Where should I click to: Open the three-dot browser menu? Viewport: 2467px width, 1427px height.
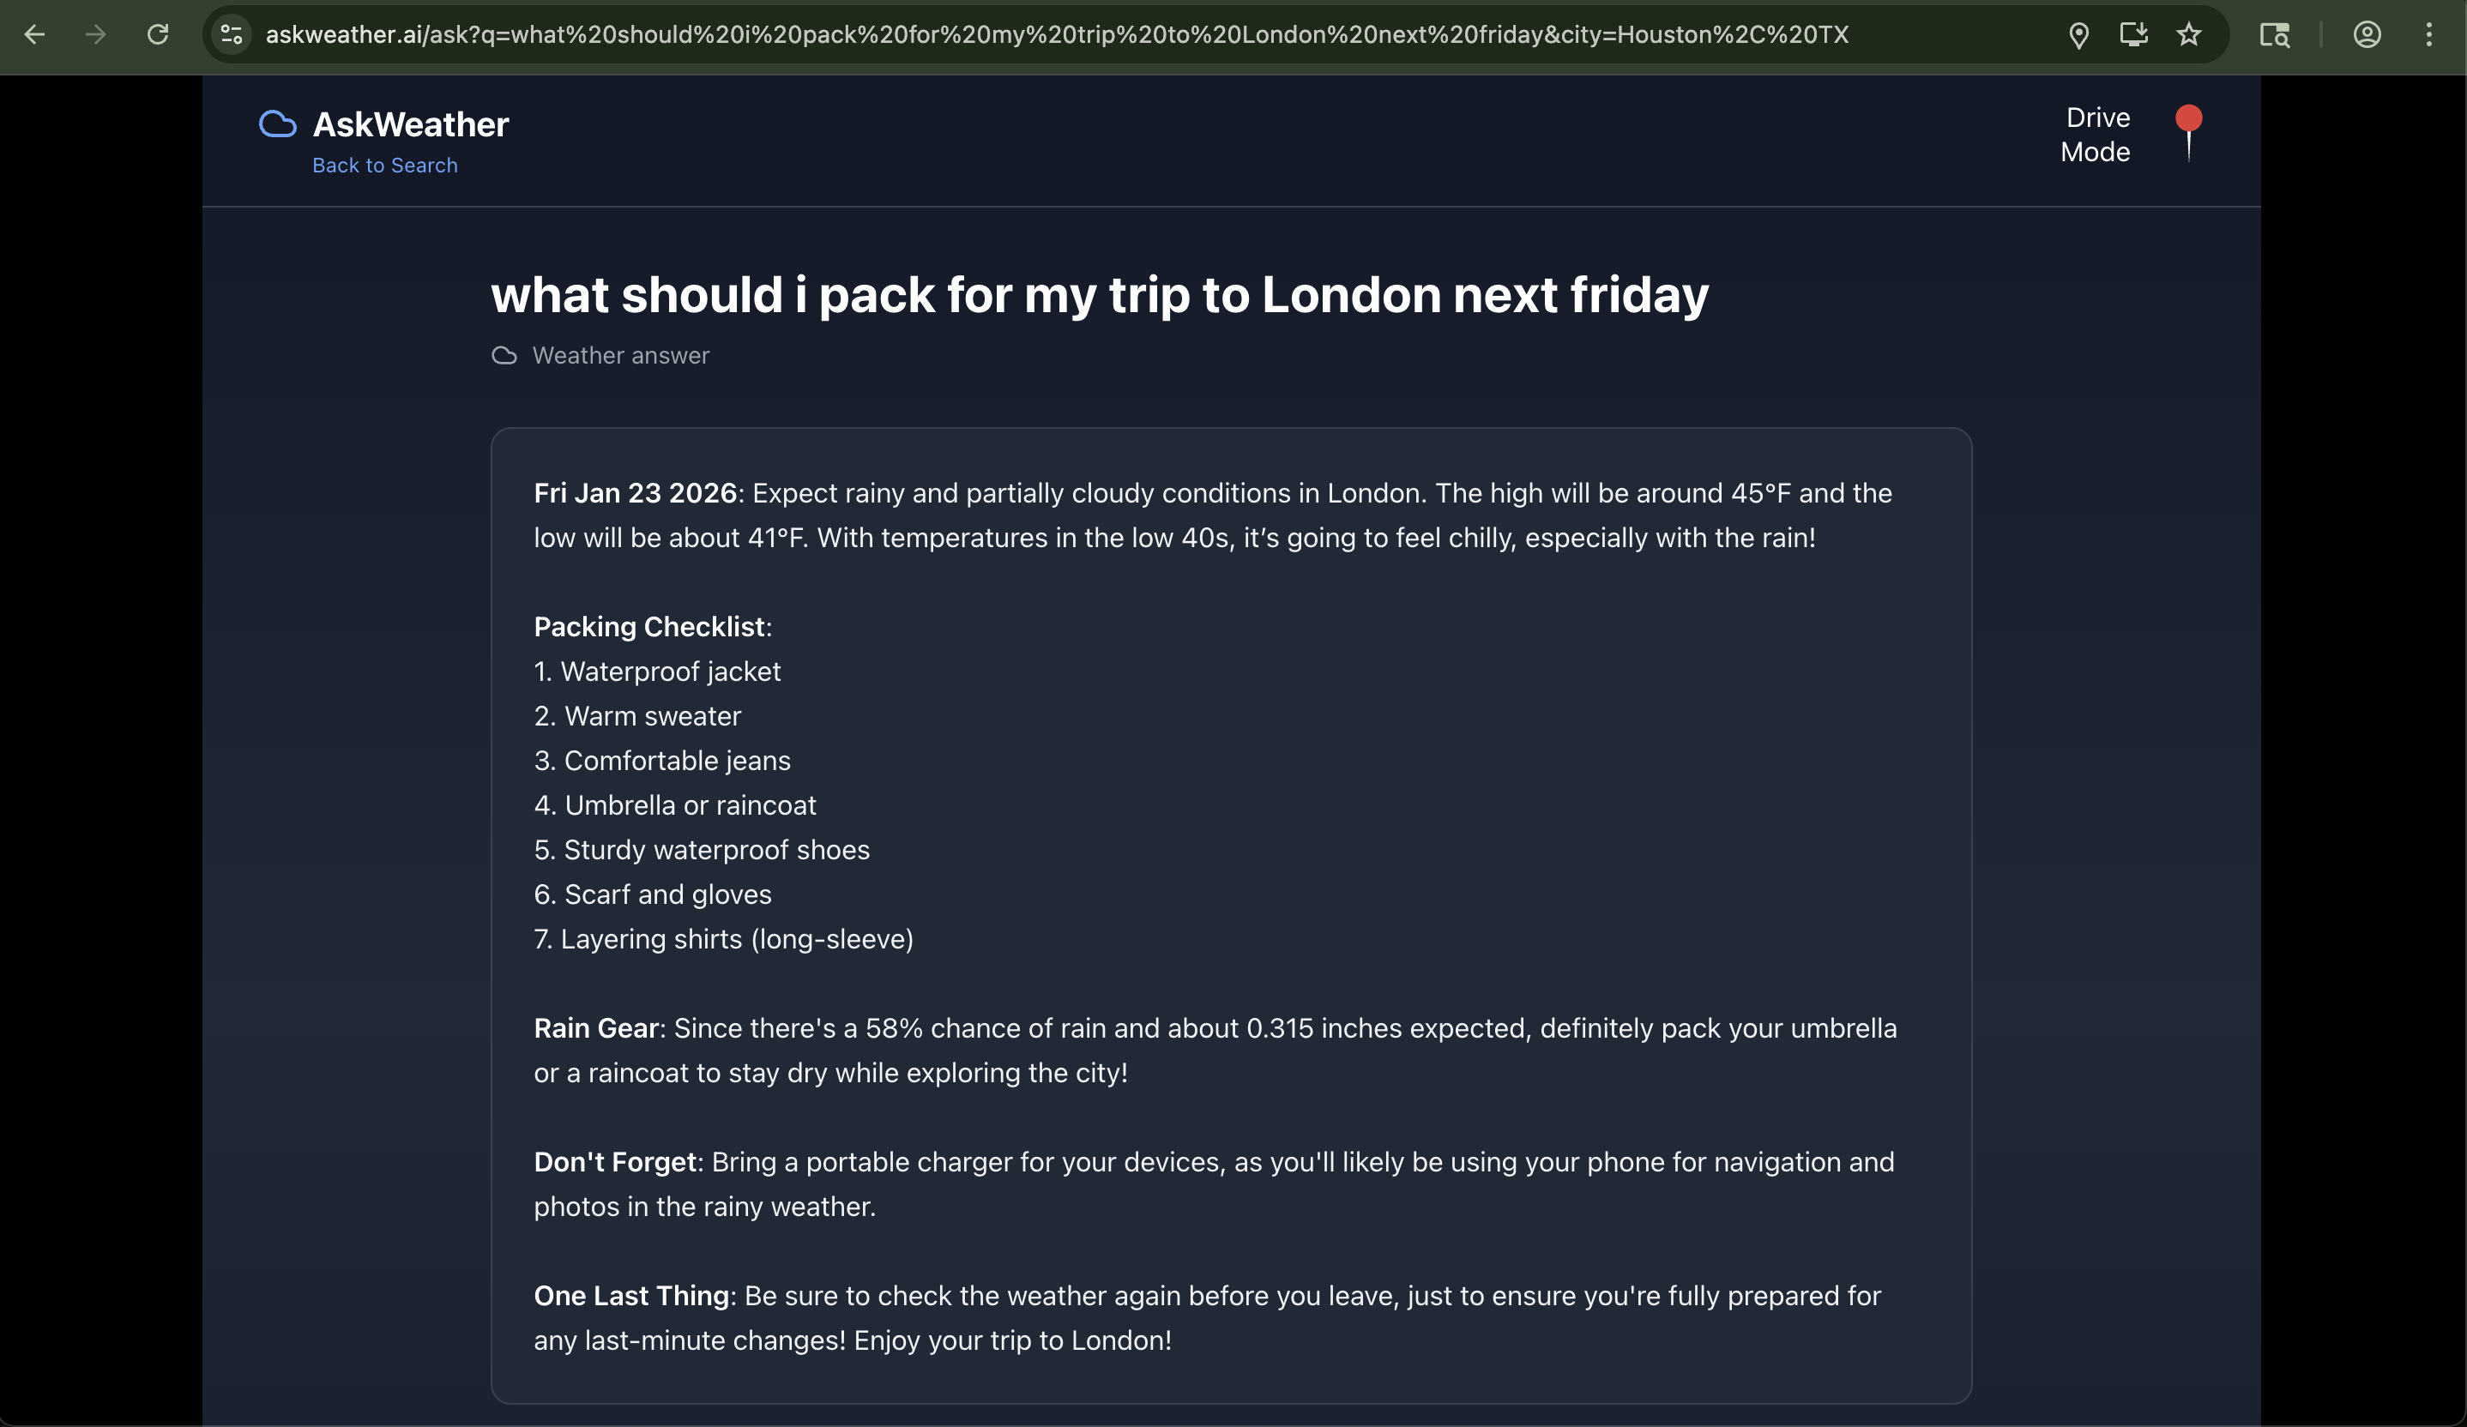[x=2431, y=34]
